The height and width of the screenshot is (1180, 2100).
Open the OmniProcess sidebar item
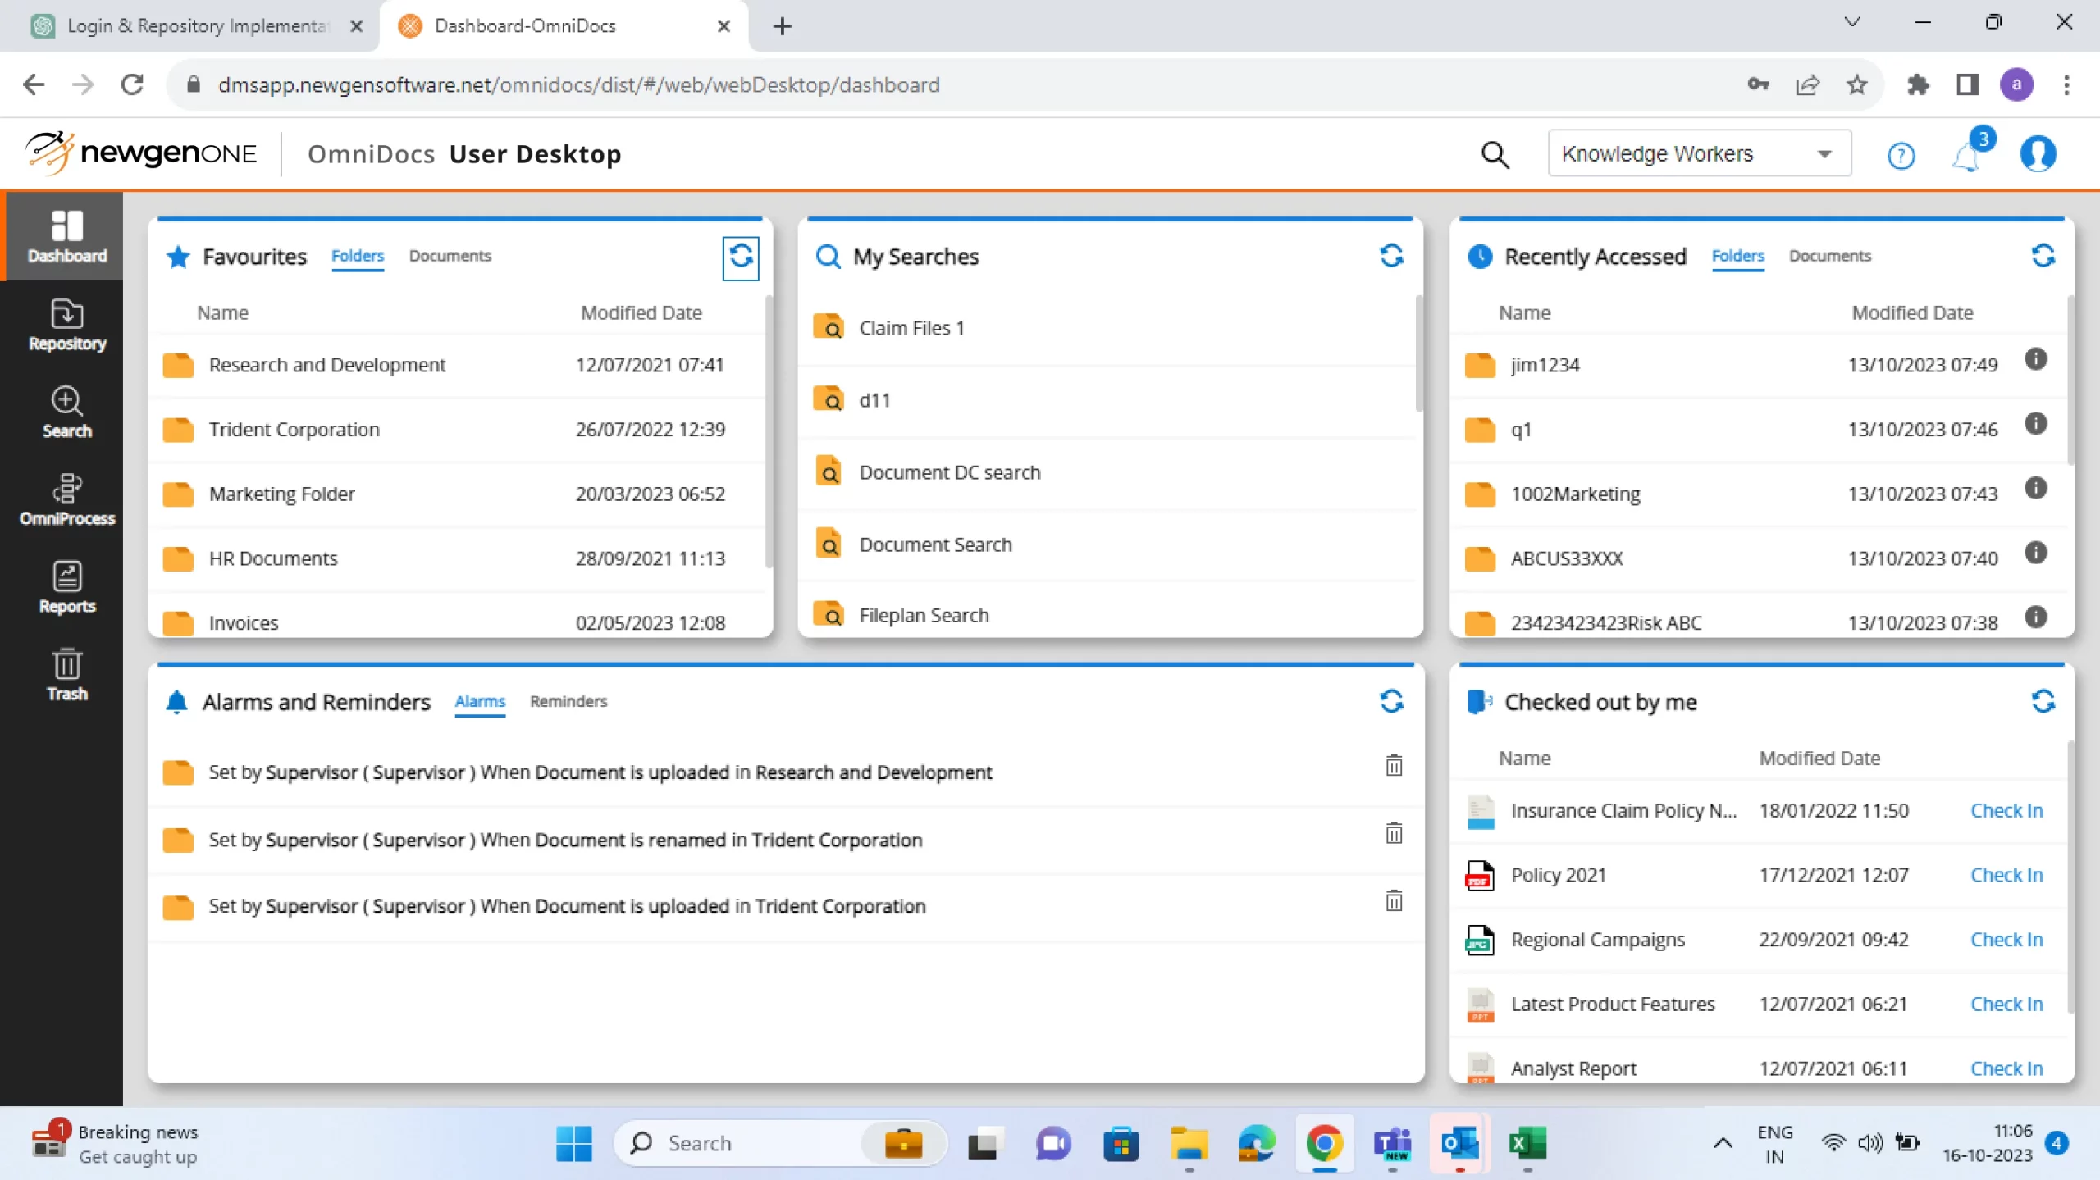pos(66,499)
